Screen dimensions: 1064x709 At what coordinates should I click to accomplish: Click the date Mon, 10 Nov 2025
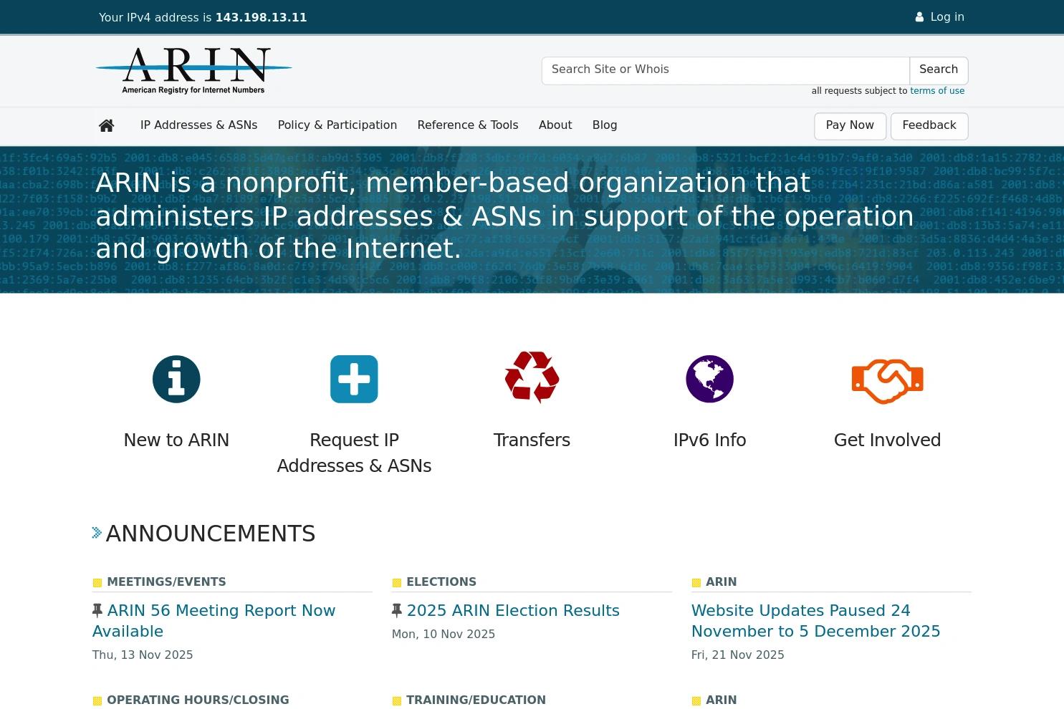coord(444,635)
